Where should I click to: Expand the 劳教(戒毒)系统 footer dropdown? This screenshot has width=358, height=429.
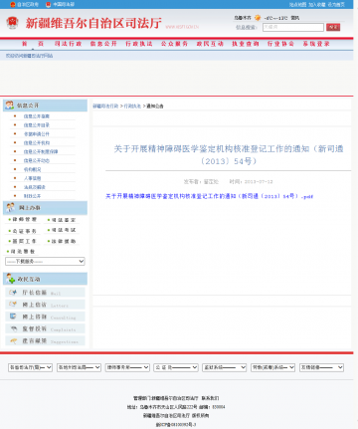tap(272, 367)
